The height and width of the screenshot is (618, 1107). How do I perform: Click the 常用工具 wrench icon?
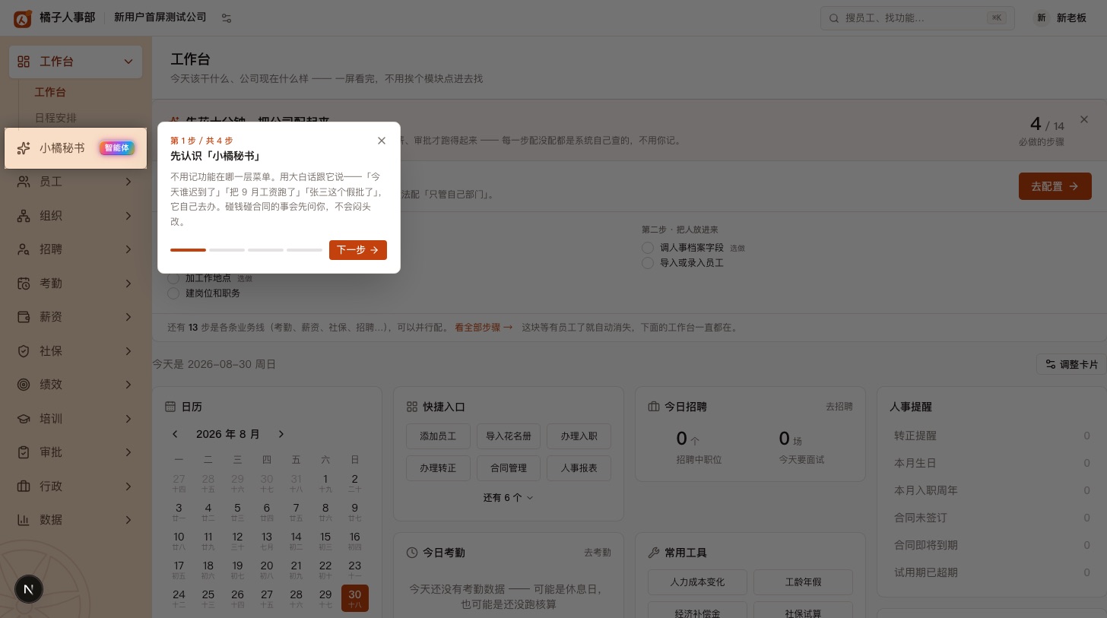point(653,553)
